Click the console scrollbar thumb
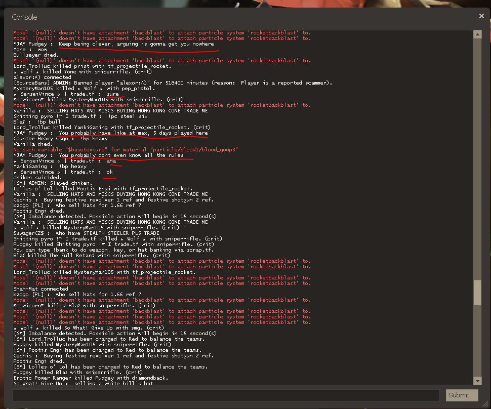The image size is (491, 409). 477,292
